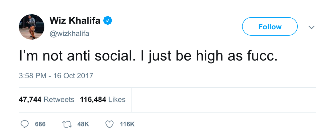Open the Wiz Khalifa display name link
The image size is (333, 140).
point(75,20)
